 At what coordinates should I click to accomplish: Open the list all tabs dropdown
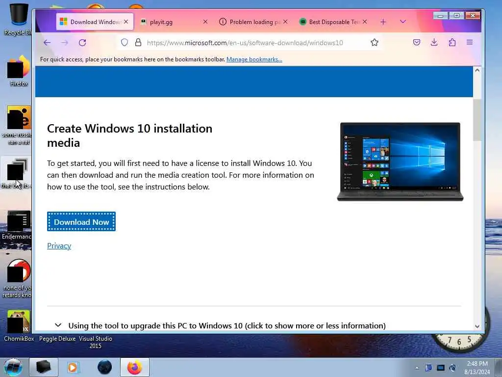click(x=403, y=22)
